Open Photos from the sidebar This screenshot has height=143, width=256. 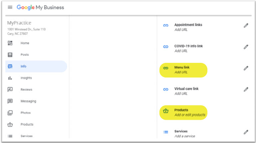(x=26, y=113)
